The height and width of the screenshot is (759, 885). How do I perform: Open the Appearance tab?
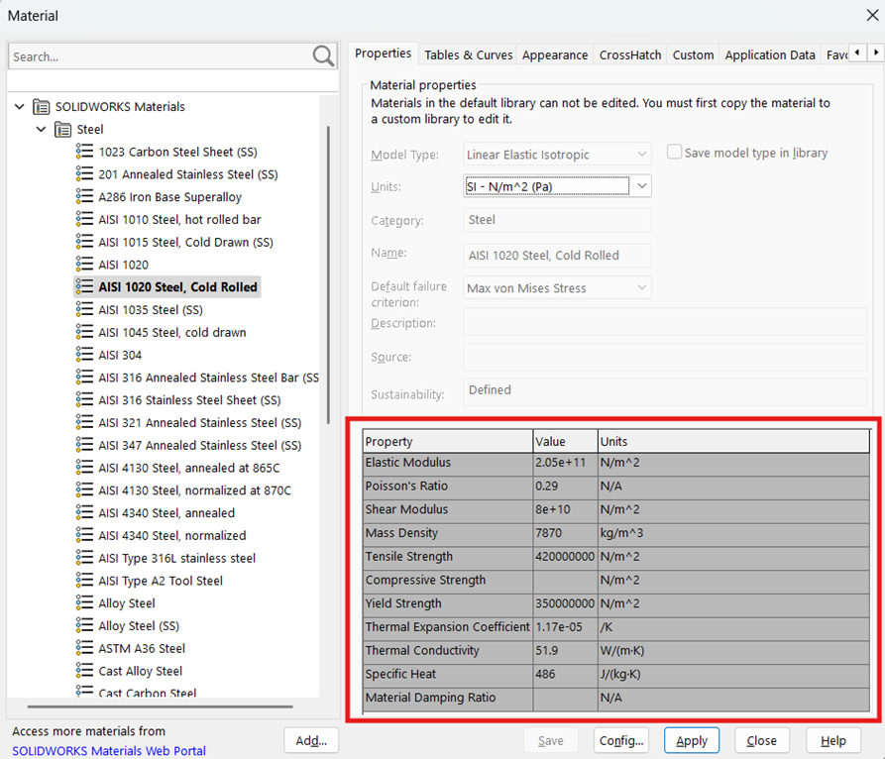(555, 54)
